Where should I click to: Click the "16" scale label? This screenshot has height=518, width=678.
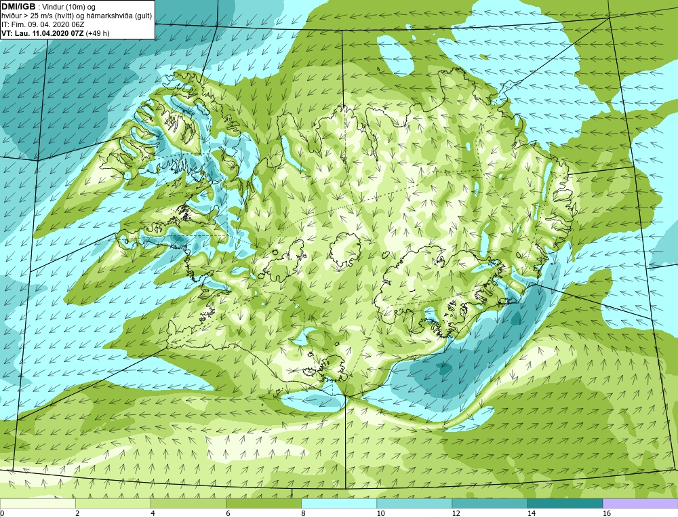coord(607,513)
